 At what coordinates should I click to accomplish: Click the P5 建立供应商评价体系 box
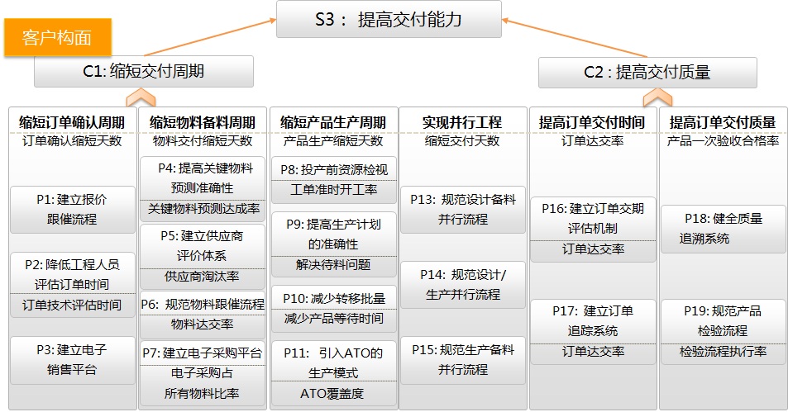point(203,245)
